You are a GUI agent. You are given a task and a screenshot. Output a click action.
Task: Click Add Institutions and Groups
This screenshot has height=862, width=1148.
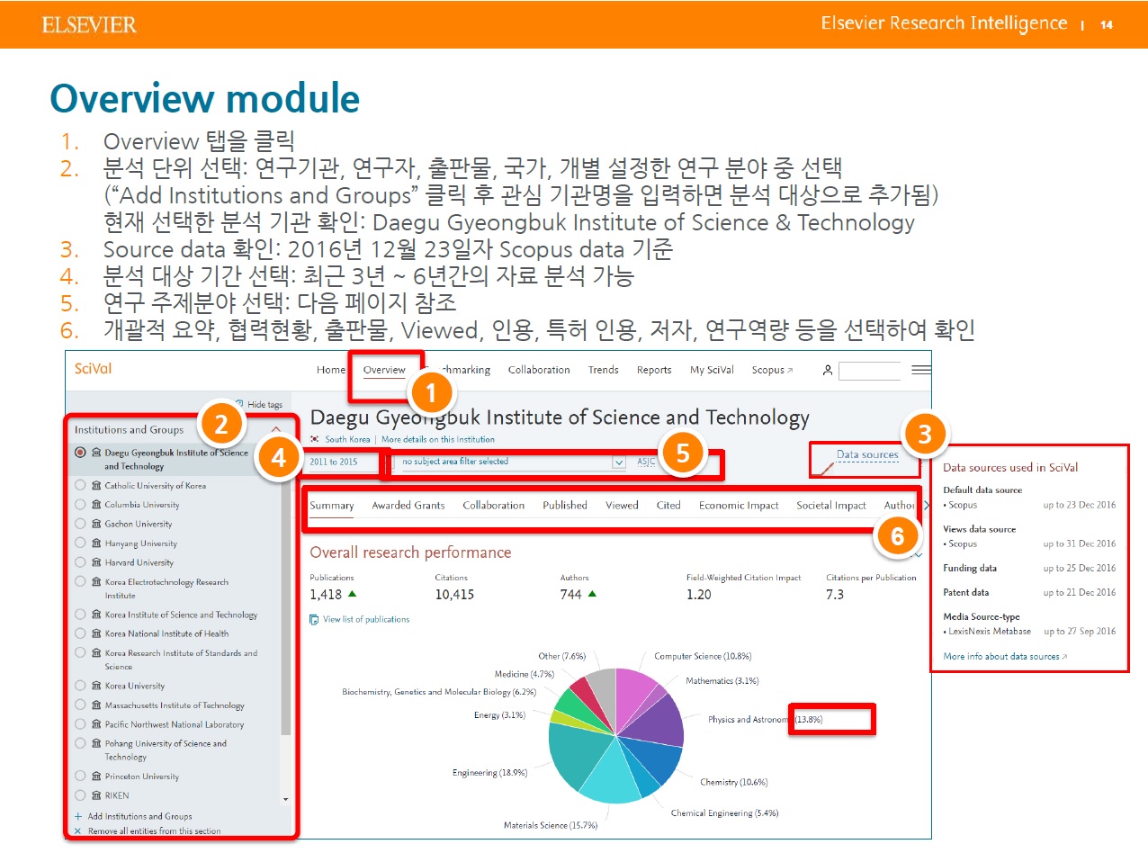[139, 816]
